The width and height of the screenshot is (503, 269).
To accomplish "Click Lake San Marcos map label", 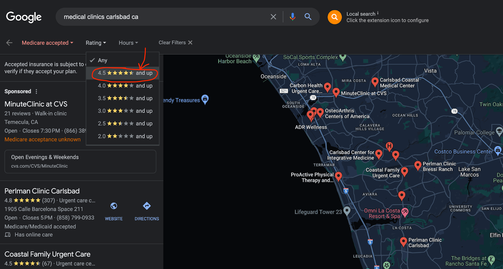I will click(469, 172).
